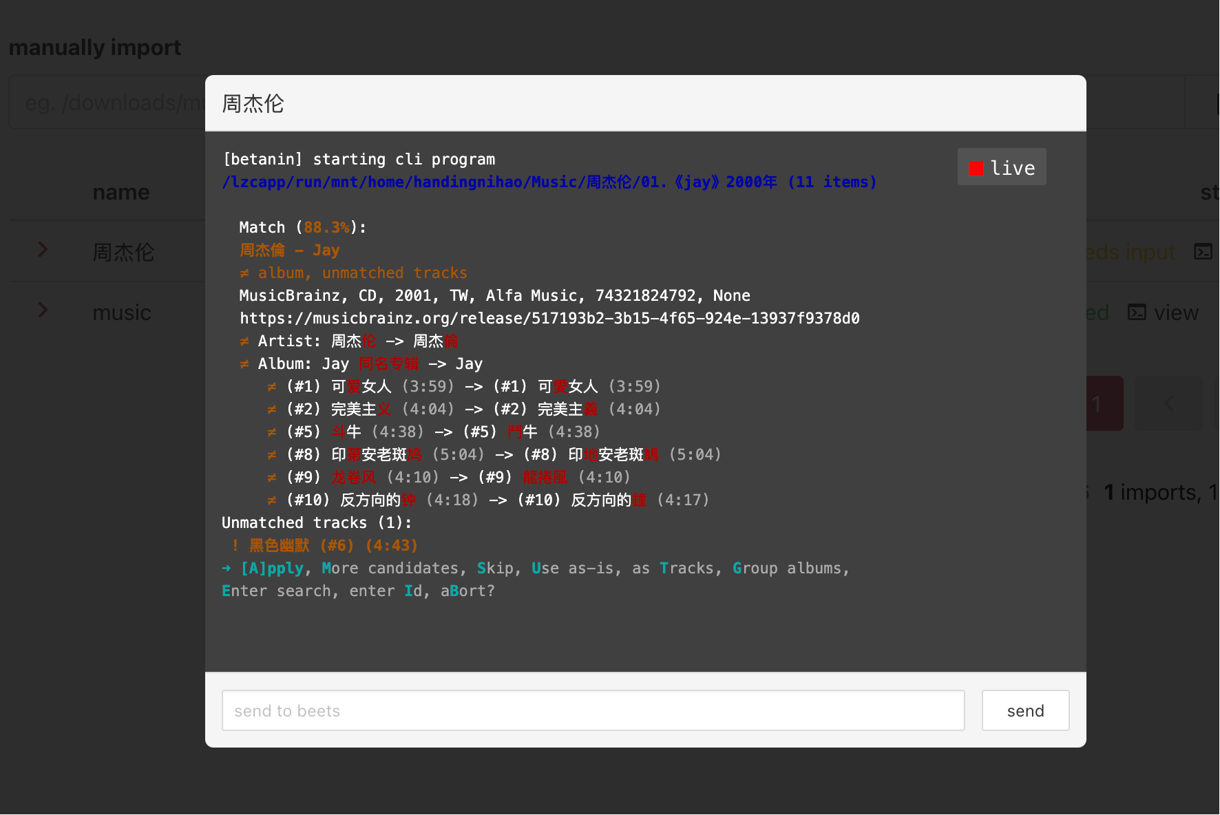Click the 'Match (88.3%)' line

tap(303, 227)
